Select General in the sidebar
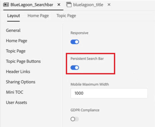The height and width of the screenshot is (127, 155). point(13,30)
